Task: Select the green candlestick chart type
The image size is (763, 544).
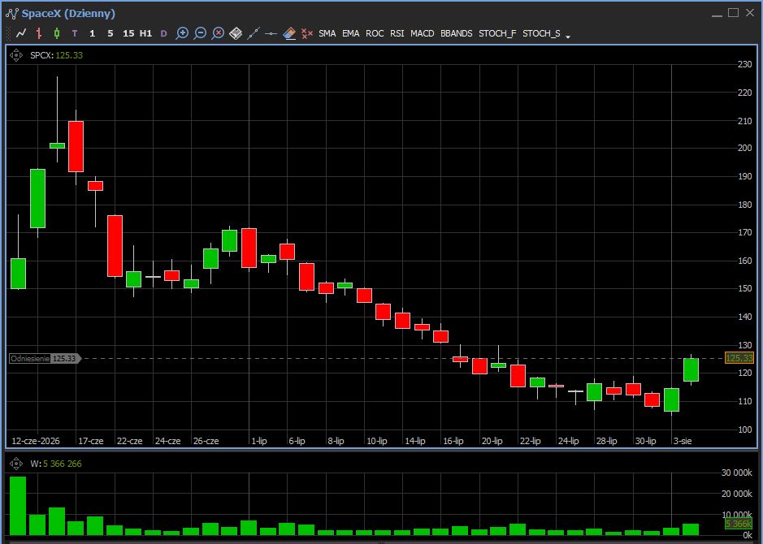Action: pos(56,33)
